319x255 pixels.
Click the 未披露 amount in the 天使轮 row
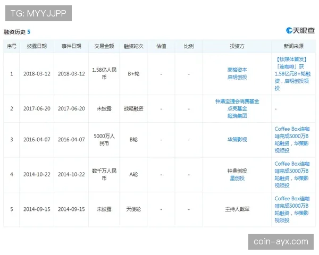(x=104, y=209)
